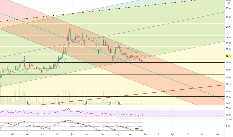Click the May time axis label
The height and width of the screenshot is (137, 233).
pos(117,135)
